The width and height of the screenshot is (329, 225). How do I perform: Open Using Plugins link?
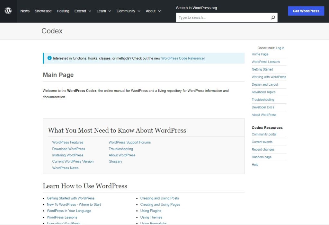pos(151,211)
